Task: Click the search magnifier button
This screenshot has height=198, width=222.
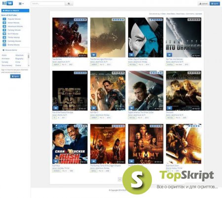Action: pyautogui.click(x=69, y=3)
